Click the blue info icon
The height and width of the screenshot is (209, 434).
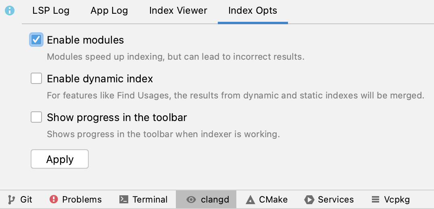10,11
